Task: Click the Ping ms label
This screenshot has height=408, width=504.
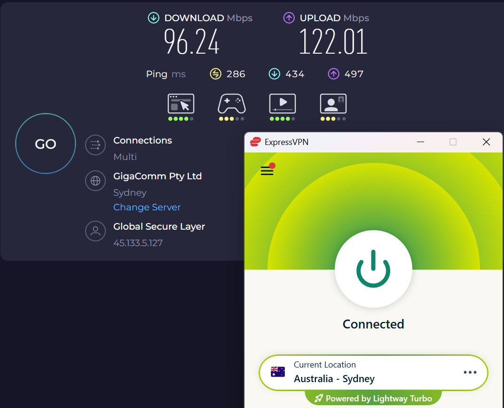Action: point(166,74)
